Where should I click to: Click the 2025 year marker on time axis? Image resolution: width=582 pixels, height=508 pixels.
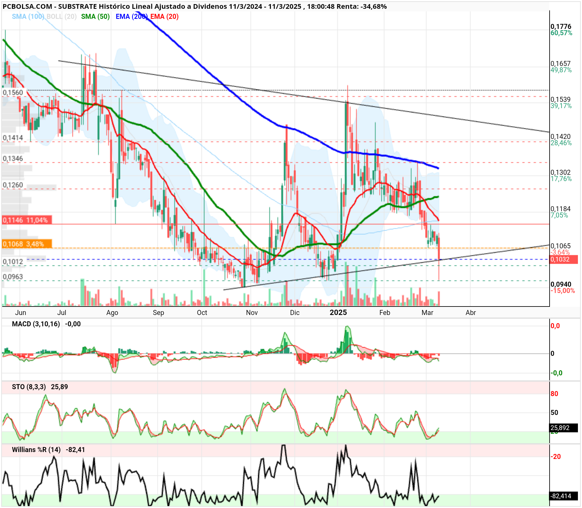(338, 312)
